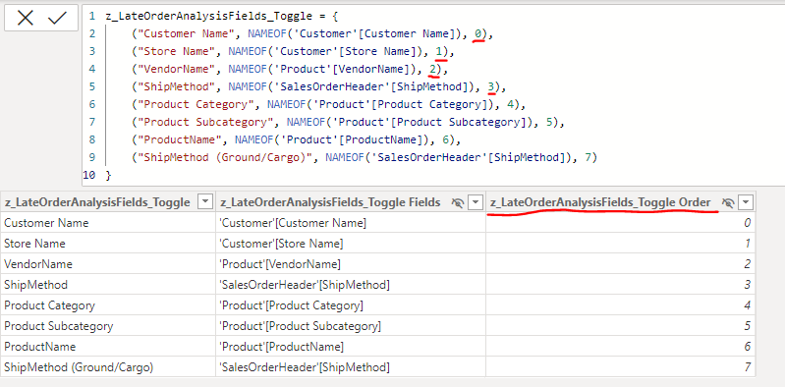Commit the formula with the checkmark icon
The height and width of the screenshot is (387, 785).
pyautogui.click(x=57, y=18)
